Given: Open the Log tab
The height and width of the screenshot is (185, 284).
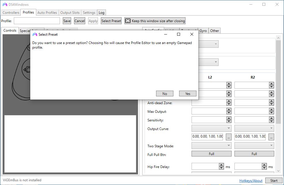Looking at the screenshot, I should coord(101,12).
